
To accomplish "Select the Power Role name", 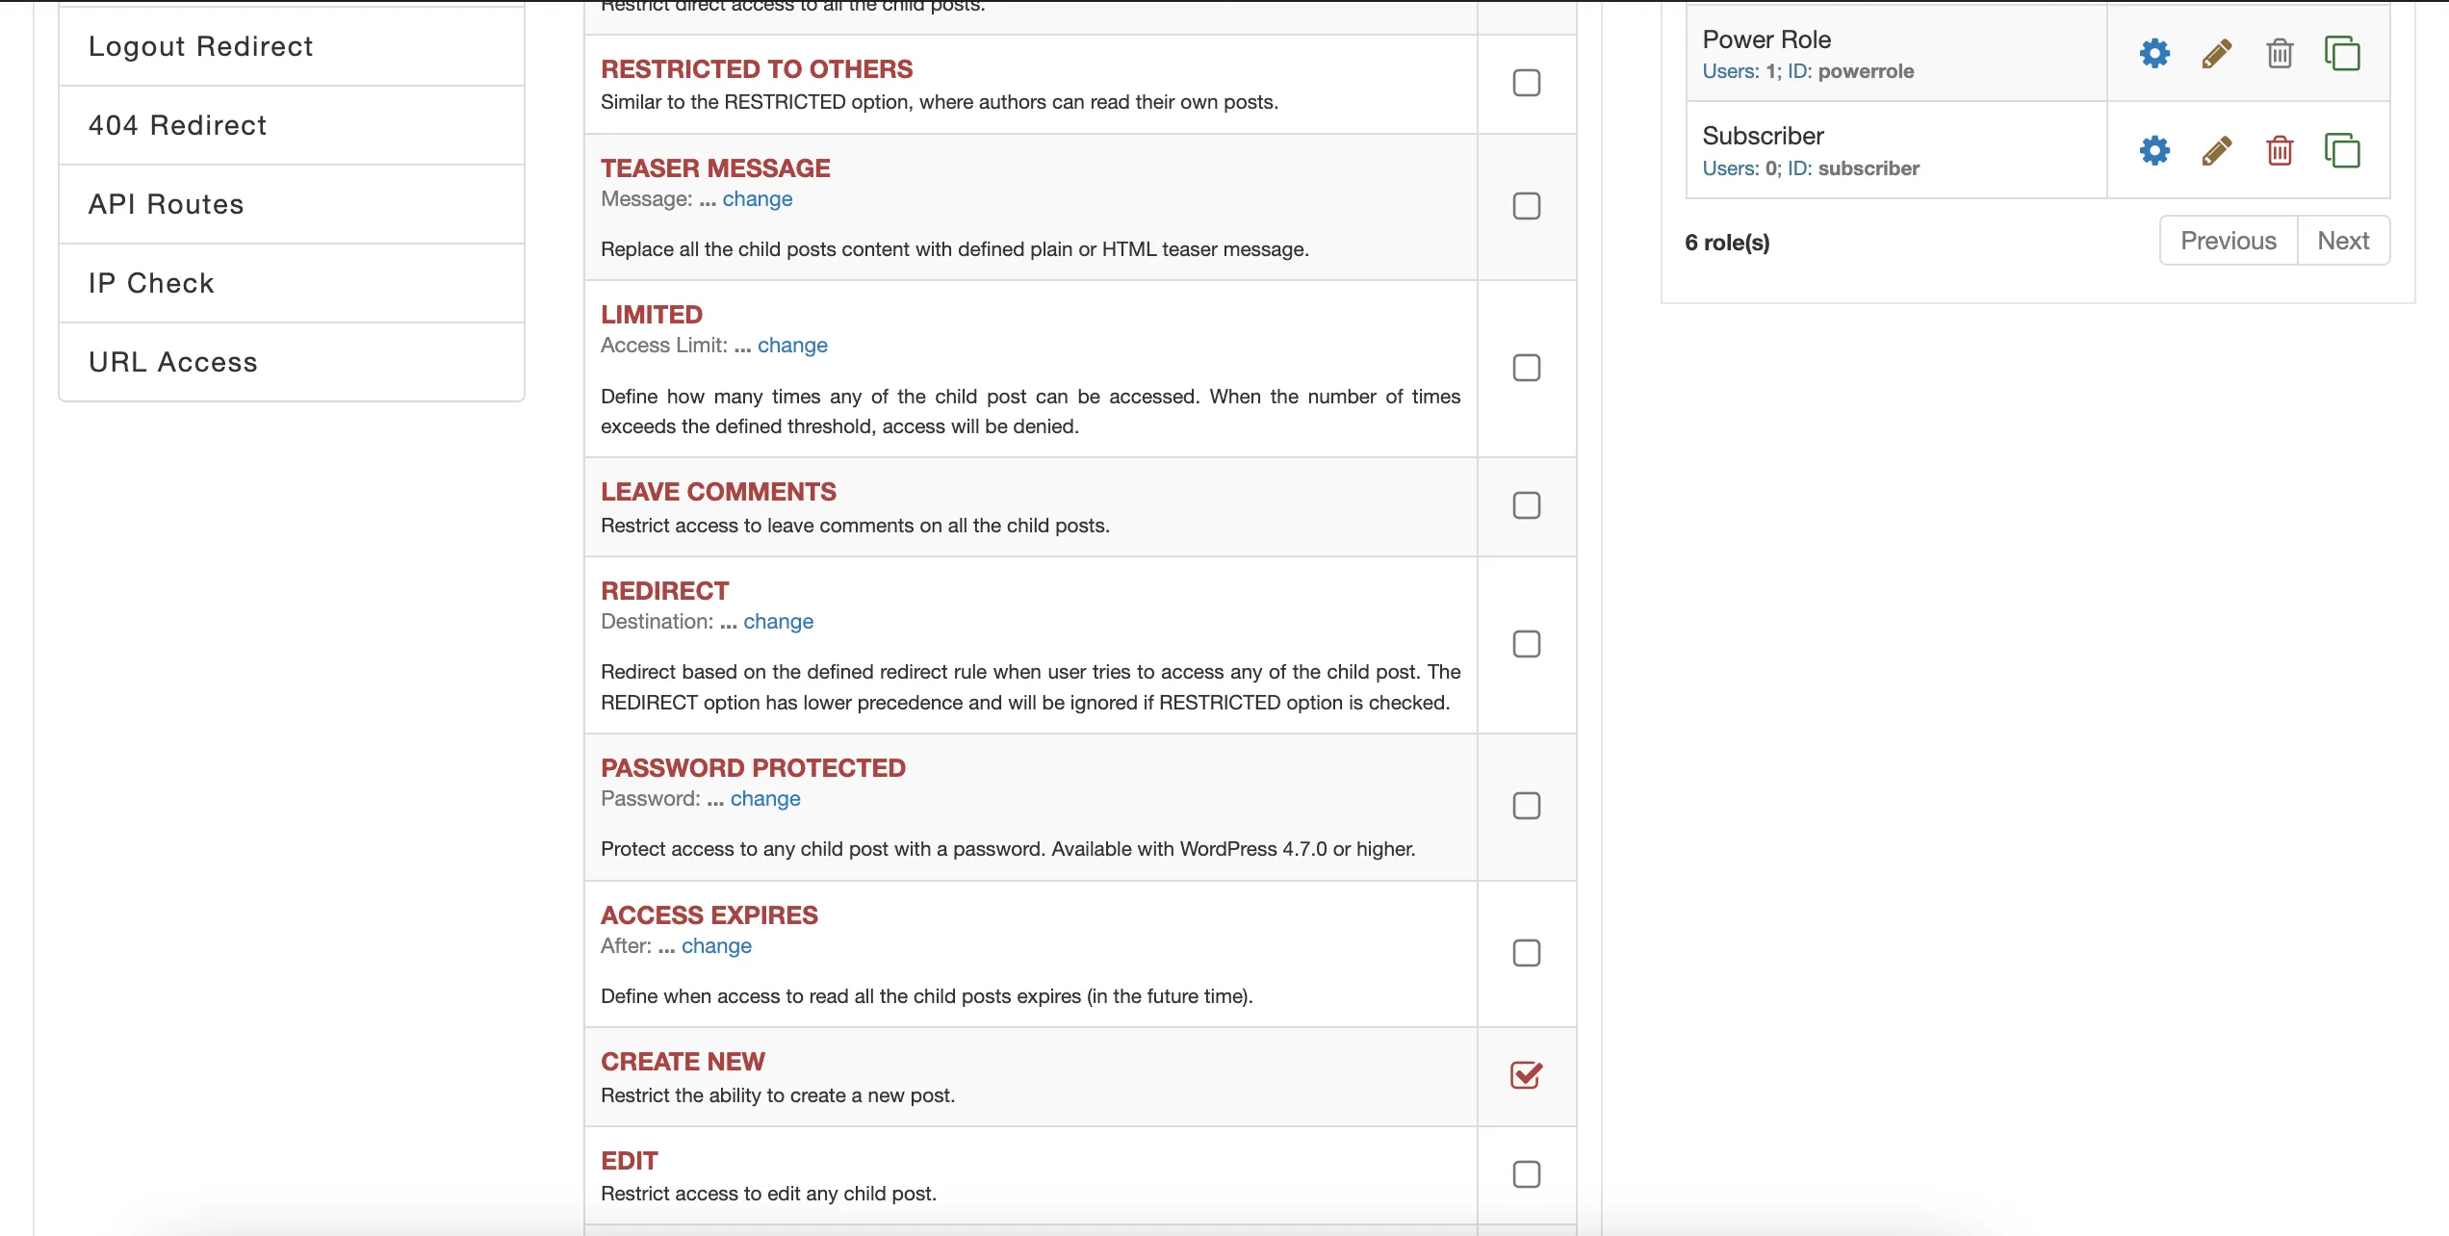I will (x=1766, y=39).
